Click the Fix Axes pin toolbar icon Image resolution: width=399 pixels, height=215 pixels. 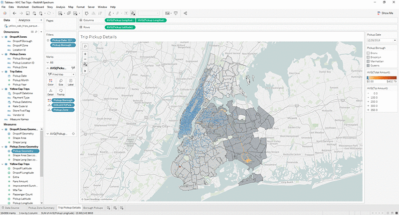pos(133,13)
